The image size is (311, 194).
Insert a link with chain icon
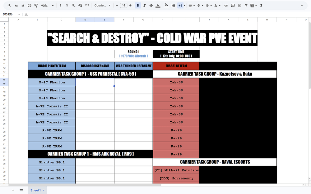coord(226,6)
